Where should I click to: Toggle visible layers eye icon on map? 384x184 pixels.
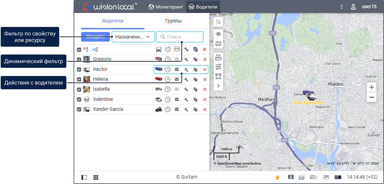tap(218, 34)
